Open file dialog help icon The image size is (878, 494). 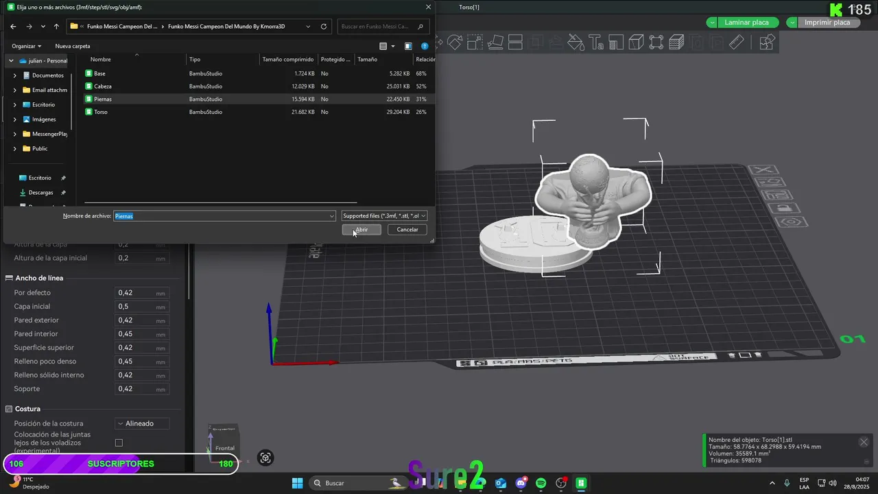click(x=425, y=46)
